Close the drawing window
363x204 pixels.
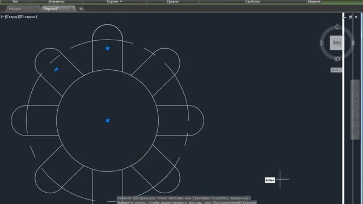(356, 17)
